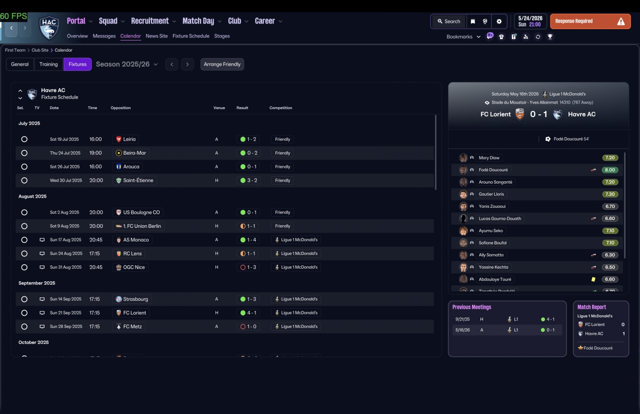The width and height of the screenshot is (640, 414).
Task: Open the world globe icon in top bar
Action: pyautogui.click(x=485, y=22)
